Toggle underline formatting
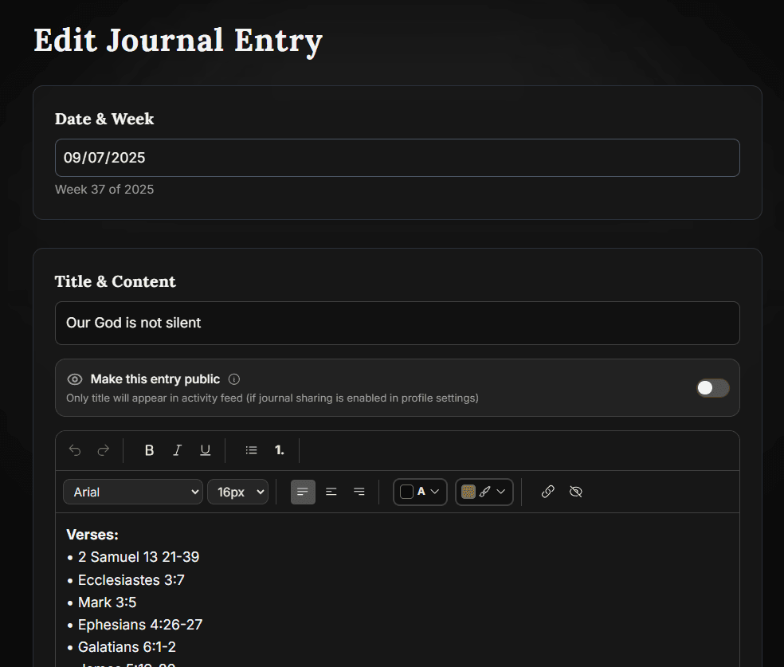This screenshot has height=667, width=784. click(205, 450)
